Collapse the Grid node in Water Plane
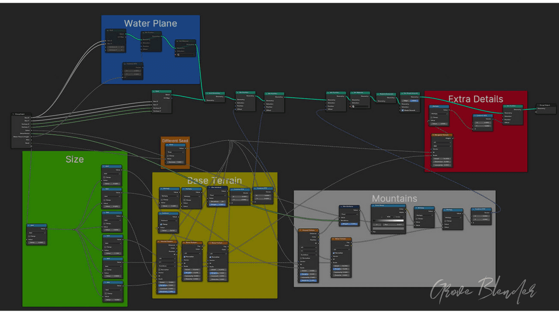Screen dimensions: 559x314 coord(108,30)
